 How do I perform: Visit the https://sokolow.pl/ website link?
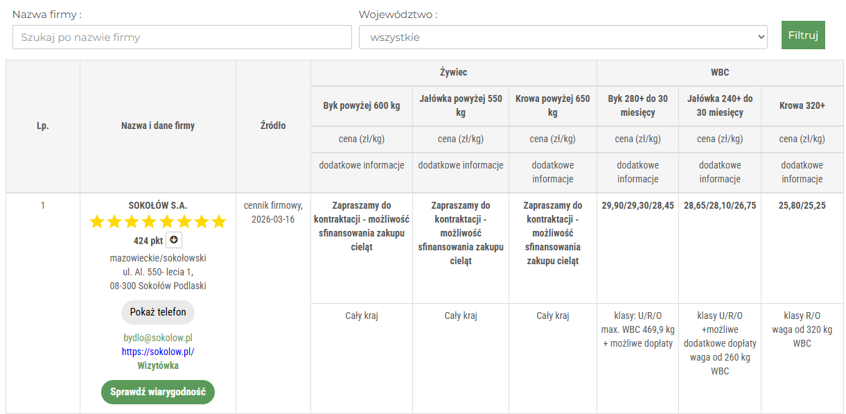[x=158, y=352]
